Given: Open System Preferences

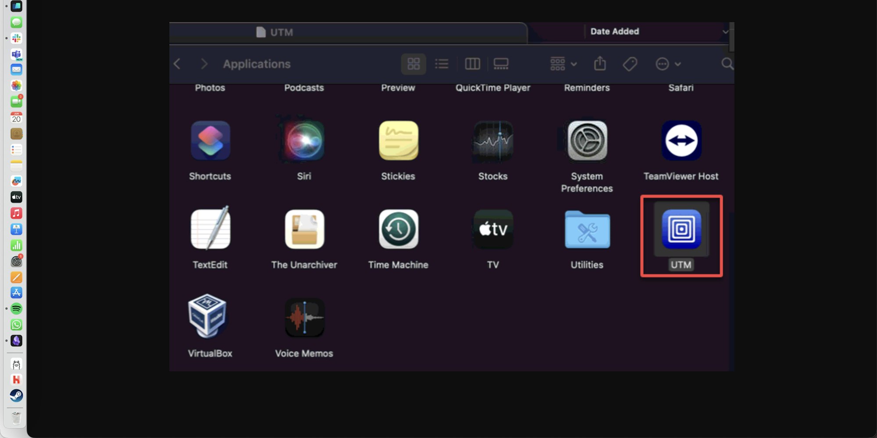Looking at the screenshot, I should point(587,141).
